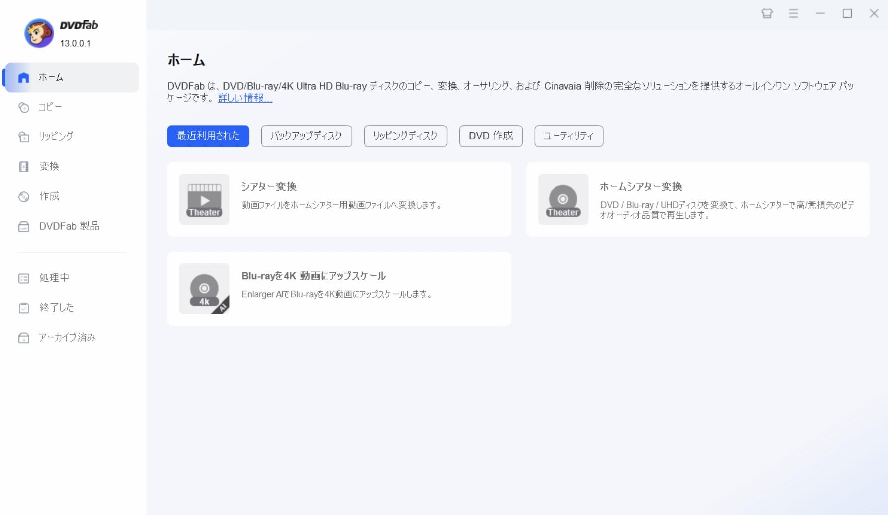Open Blu-rayを4K 動画にアップスケール card title
The height and width of the screenshot is (515, 888).
(x=314, y=276)
